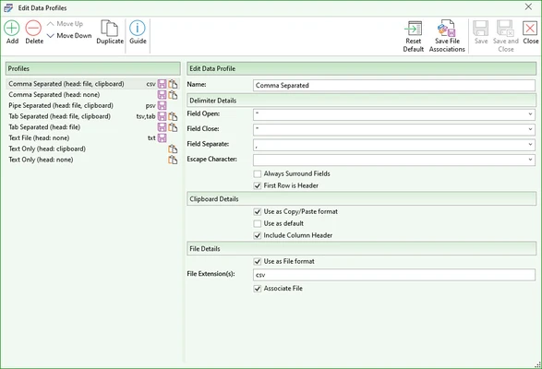This screenshot has width=542, height=369.
Task: Click clipboard icon on Comma Separated (head: none)
Action: tap(173, 95)
